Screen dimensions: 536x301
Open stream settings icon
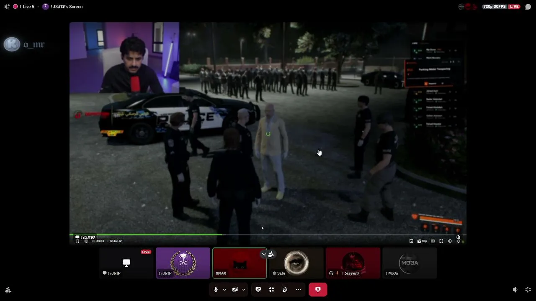pyautogui.click(x=450, y=241)
